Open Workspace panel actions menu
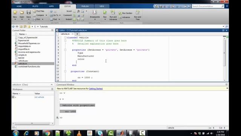Image resolution: width=241 pixels, height=136 pixels. (x=52, y=89)
